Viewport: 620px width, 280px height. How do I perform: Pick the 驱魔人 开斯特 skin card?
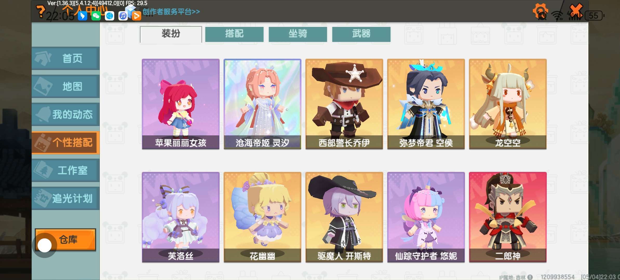(x=344, y=217)
